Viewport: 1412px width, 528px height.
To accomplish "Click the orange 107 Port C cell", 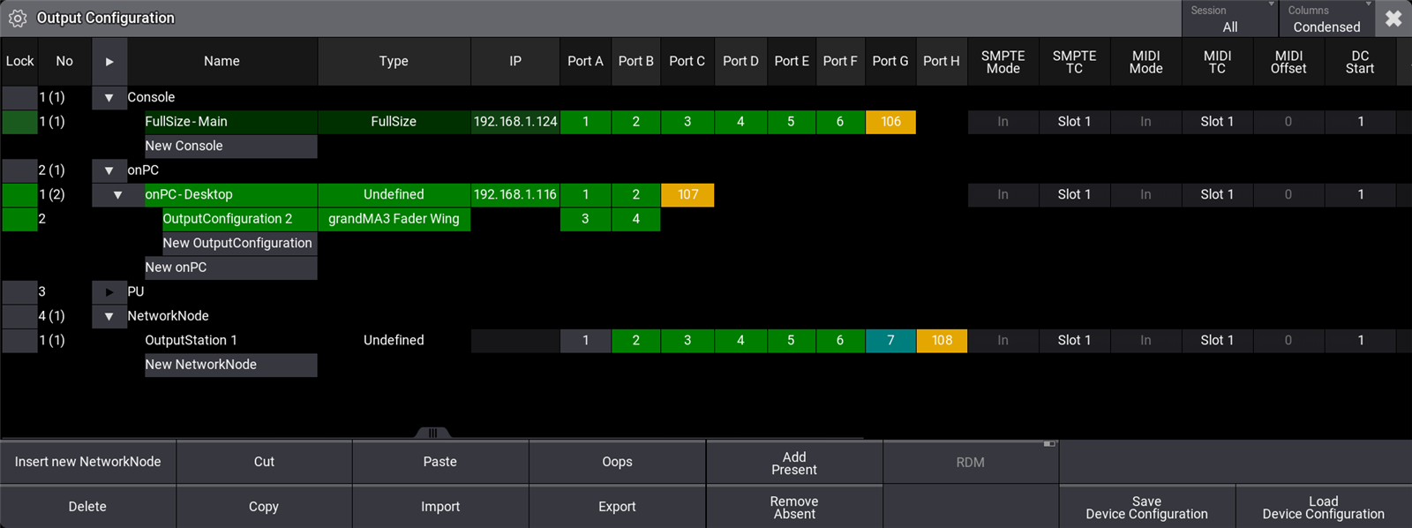I will pos(688,195).
